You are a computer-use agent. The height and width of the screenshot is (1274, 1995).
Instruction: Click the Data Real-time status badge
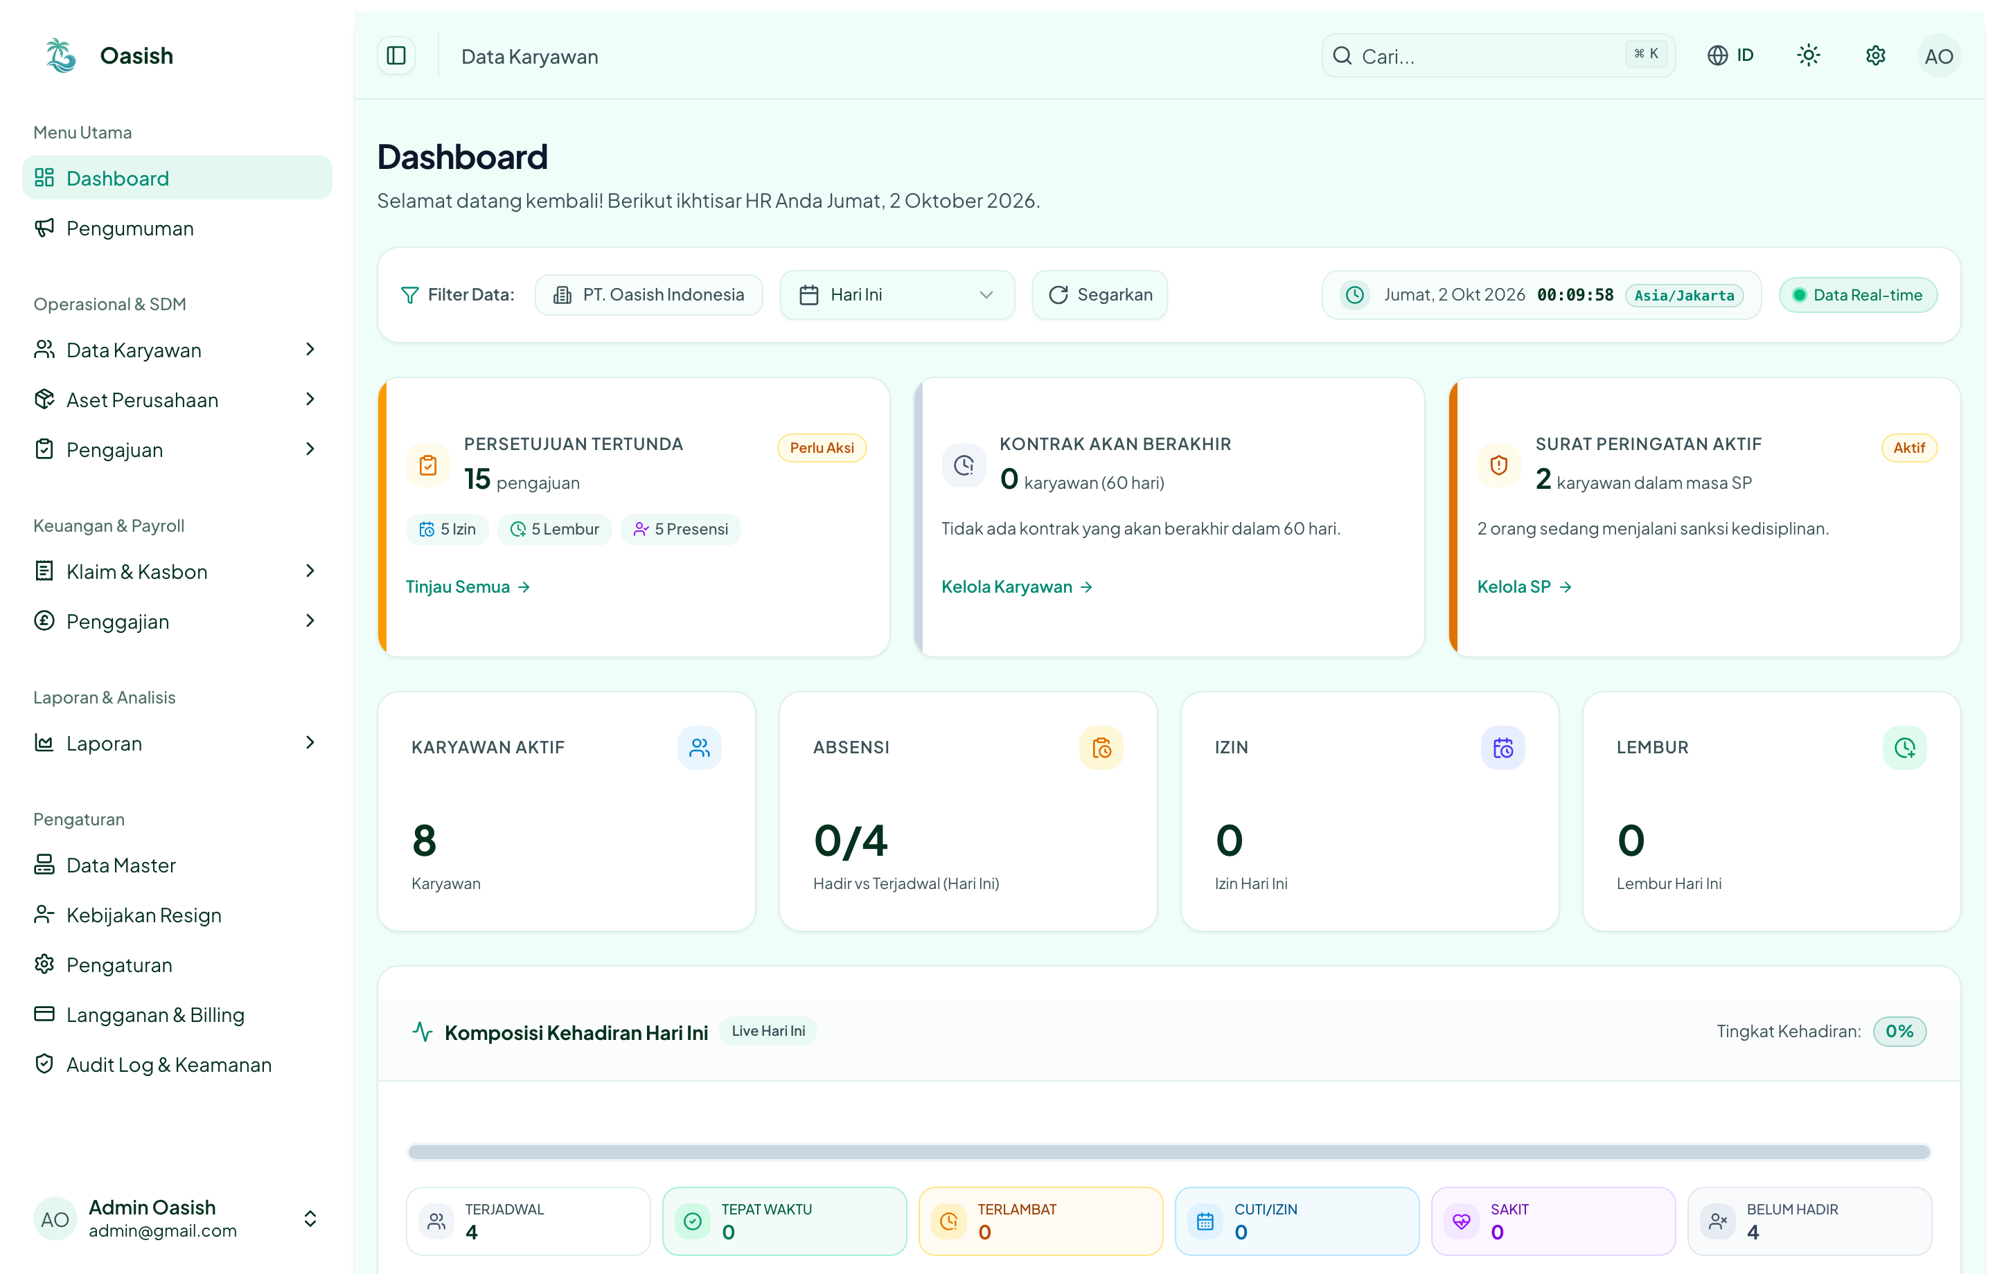1857,295
